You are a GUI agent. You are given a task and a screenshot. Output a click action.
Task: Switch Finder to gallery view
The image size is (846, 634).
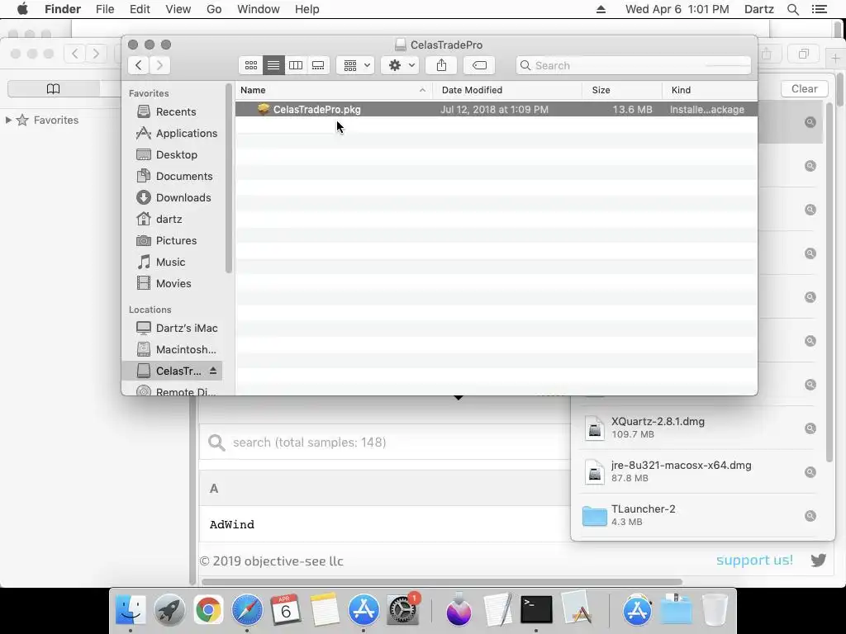click(318, 65)
